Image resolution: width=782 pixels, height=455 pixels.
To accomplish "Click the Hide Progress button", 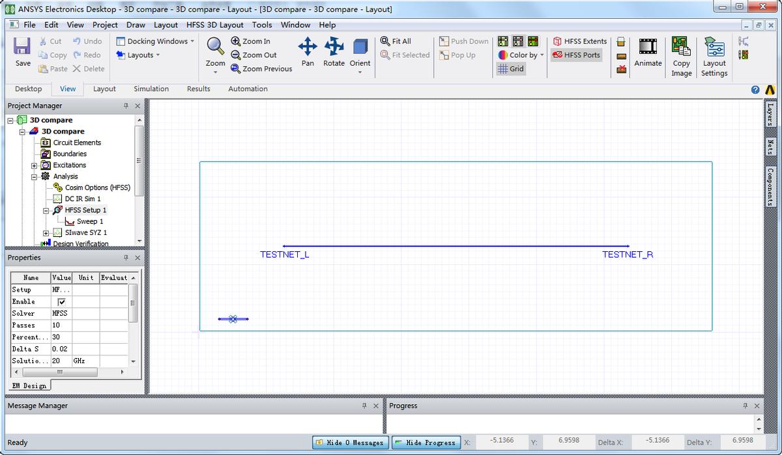I will coord(426,443).
